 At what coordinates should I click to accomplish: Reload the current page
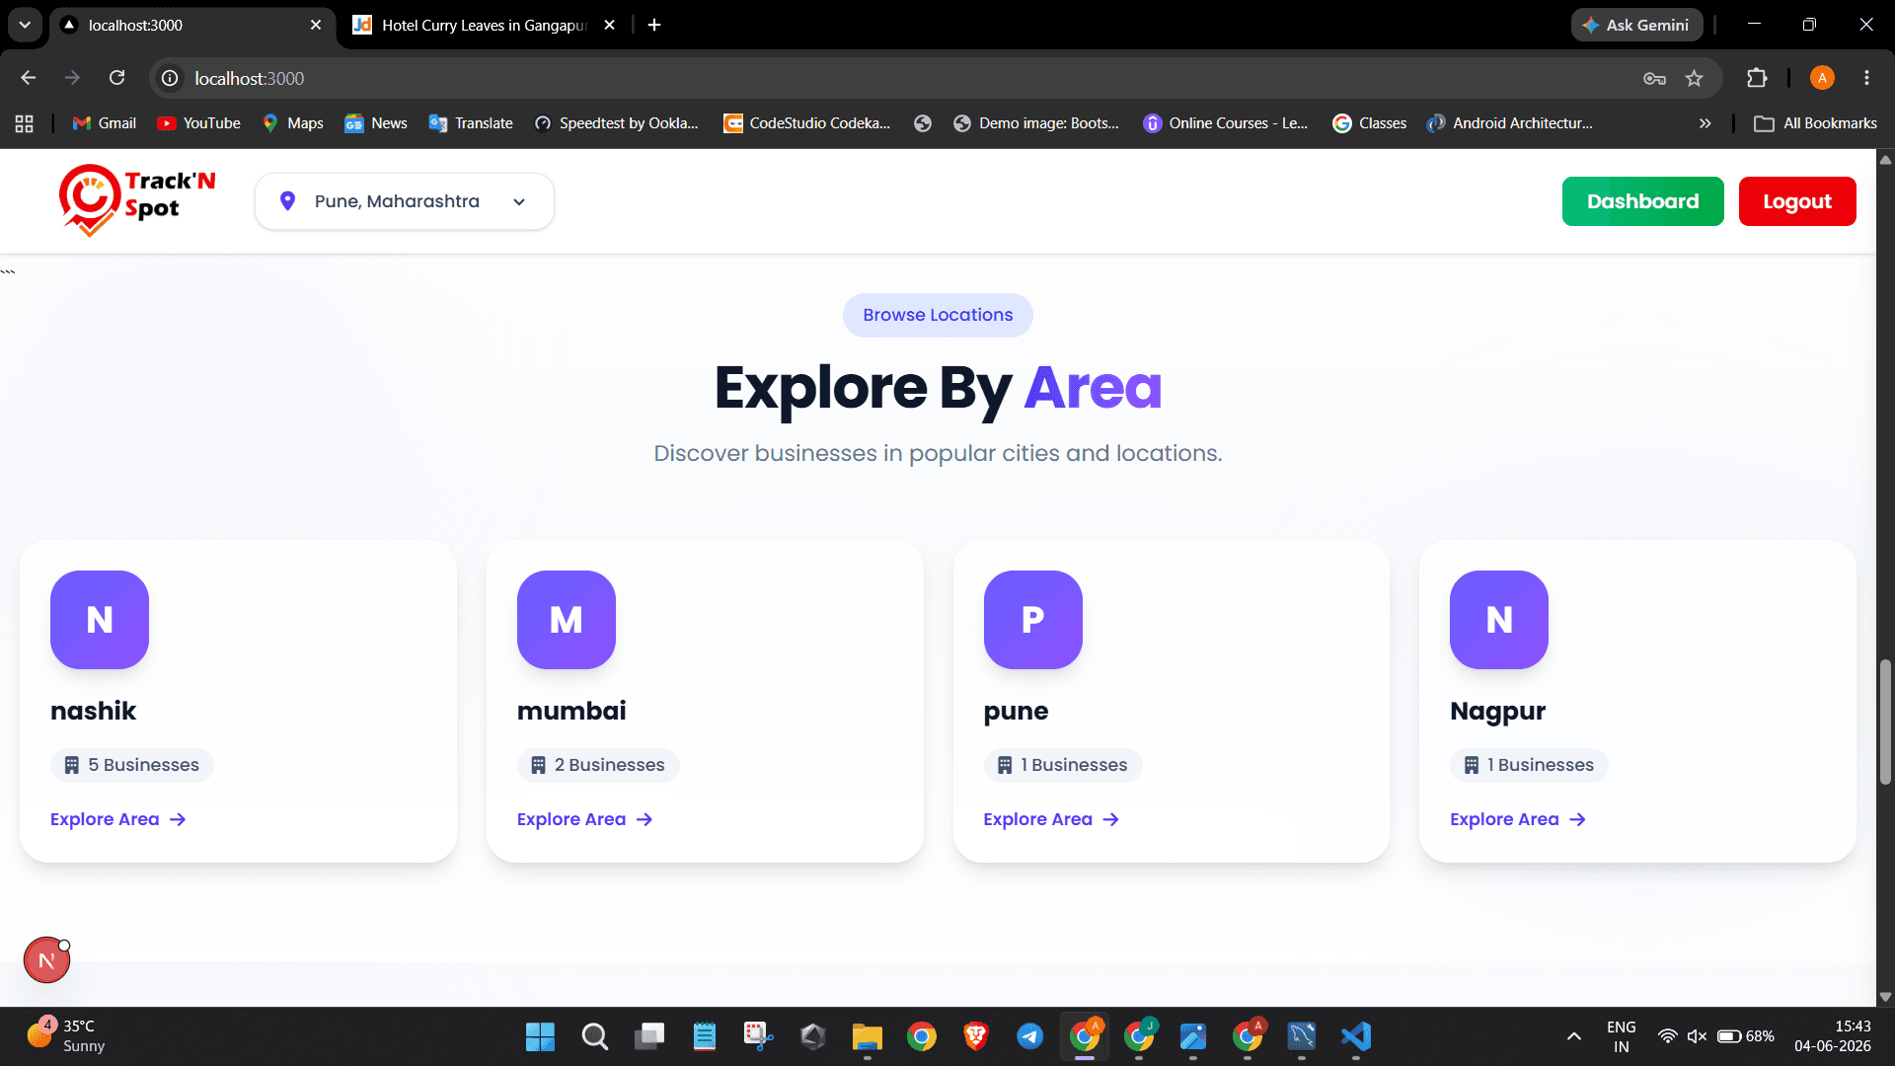(116, 78)
